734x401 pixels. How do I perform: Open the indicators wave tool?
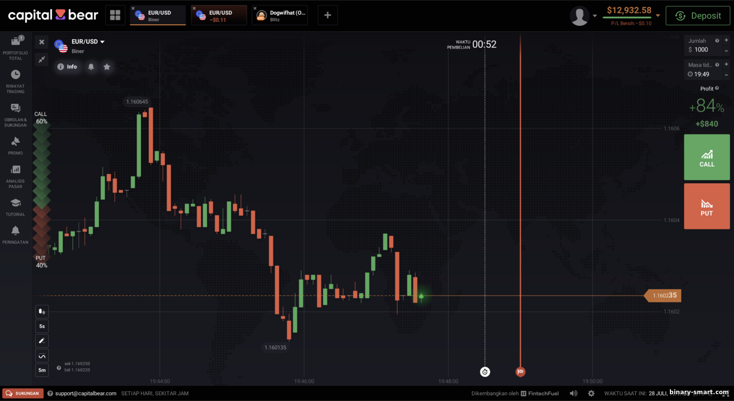coord(42,356)
